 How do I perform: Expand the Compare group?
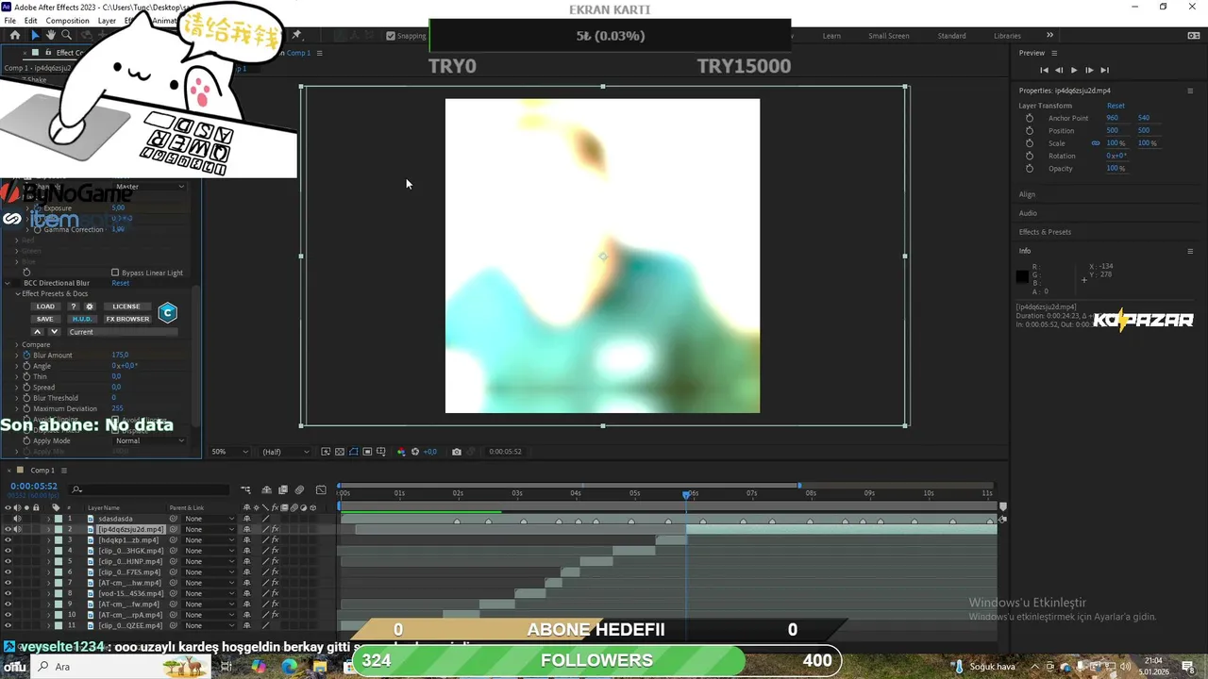pos(17,344)
